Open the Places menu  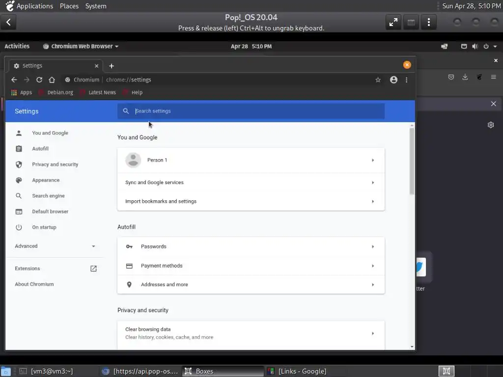pos(69,6)
